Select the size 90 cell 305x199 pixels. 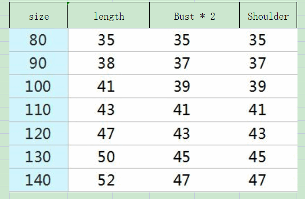pos(38,63)
